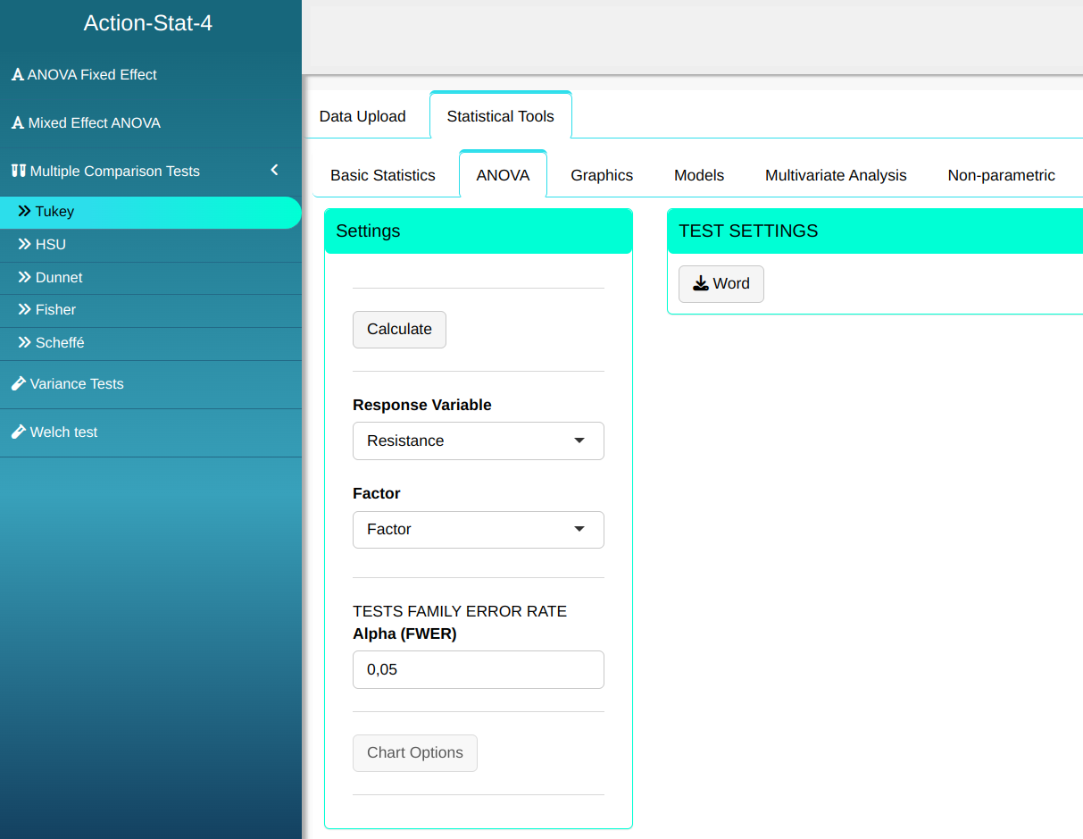
Task: Open Variance Tests in sidebar
Action: [76, 384]
